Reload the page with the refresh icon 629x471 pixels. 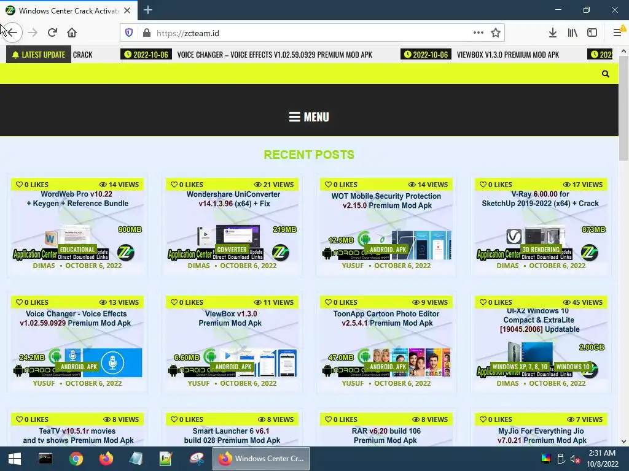(x=52, y=33)
